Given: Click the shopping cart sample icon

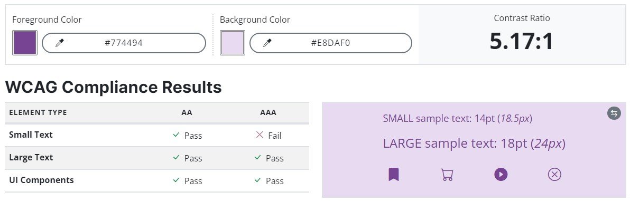Looking at the screenshot, I should [447, 175].
